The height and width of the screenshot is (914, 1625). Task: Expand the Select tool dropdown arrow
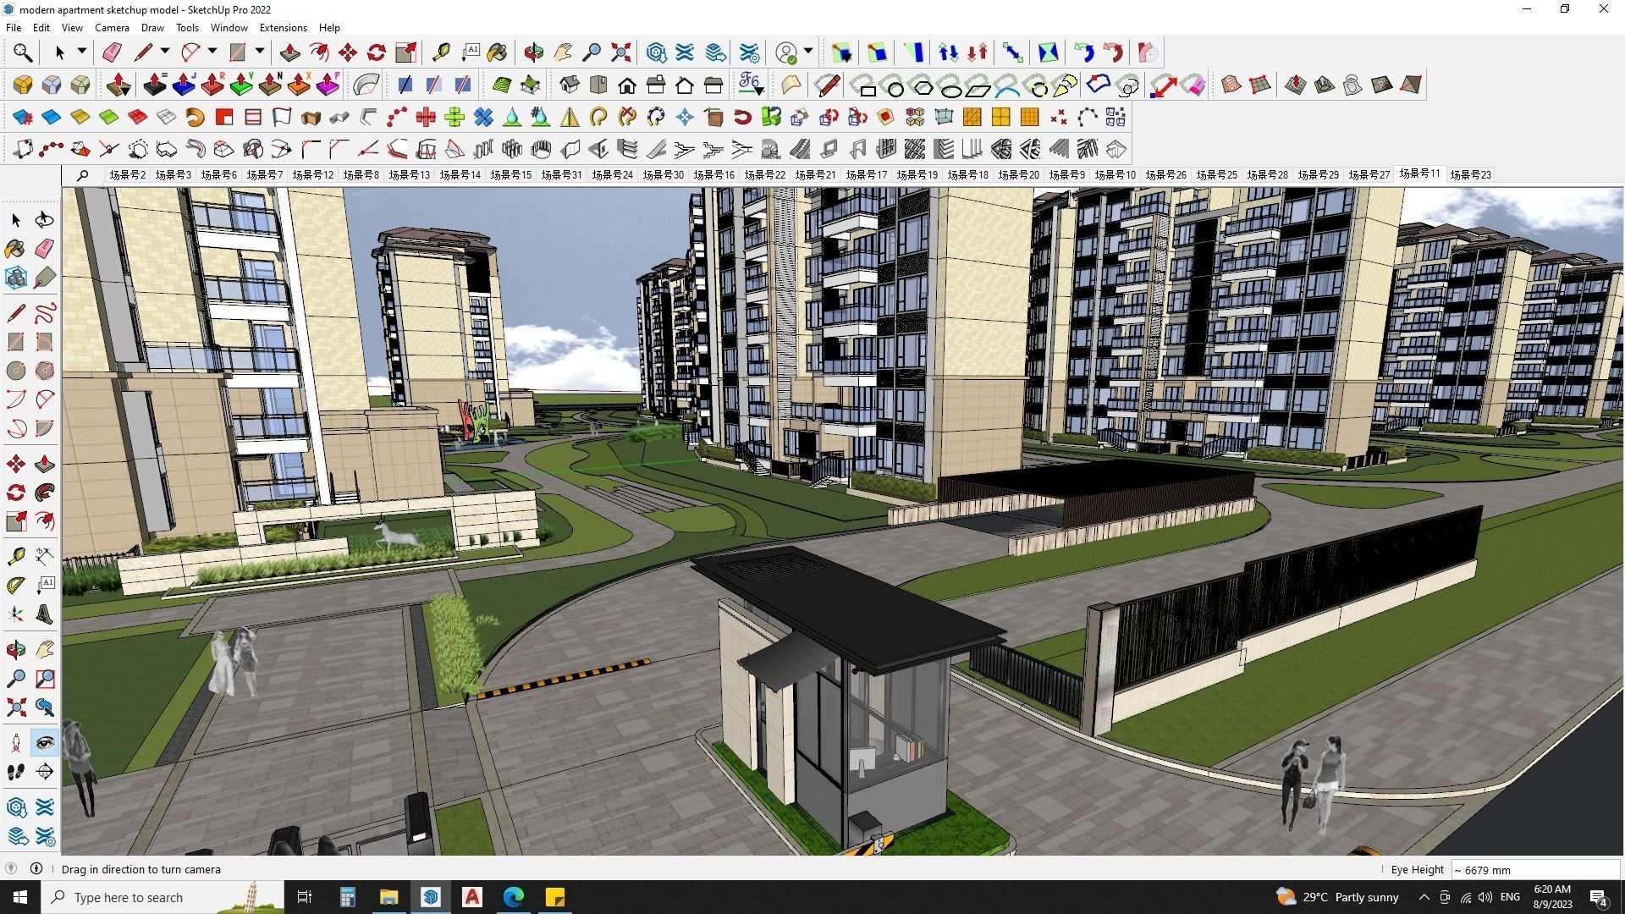(x=82, y=52)
